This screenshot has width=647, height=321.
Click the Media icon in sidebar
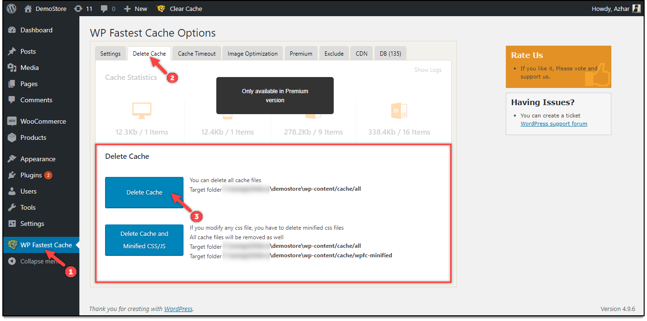click(12, 68)
